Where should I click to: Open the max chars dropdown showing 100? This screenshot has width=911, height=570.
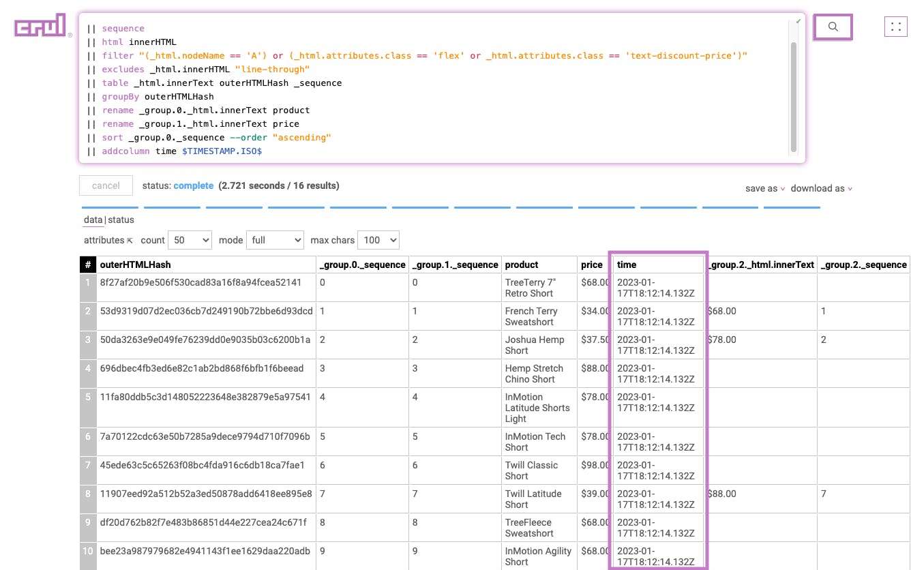pyautogui.click(x=378, y=240)
